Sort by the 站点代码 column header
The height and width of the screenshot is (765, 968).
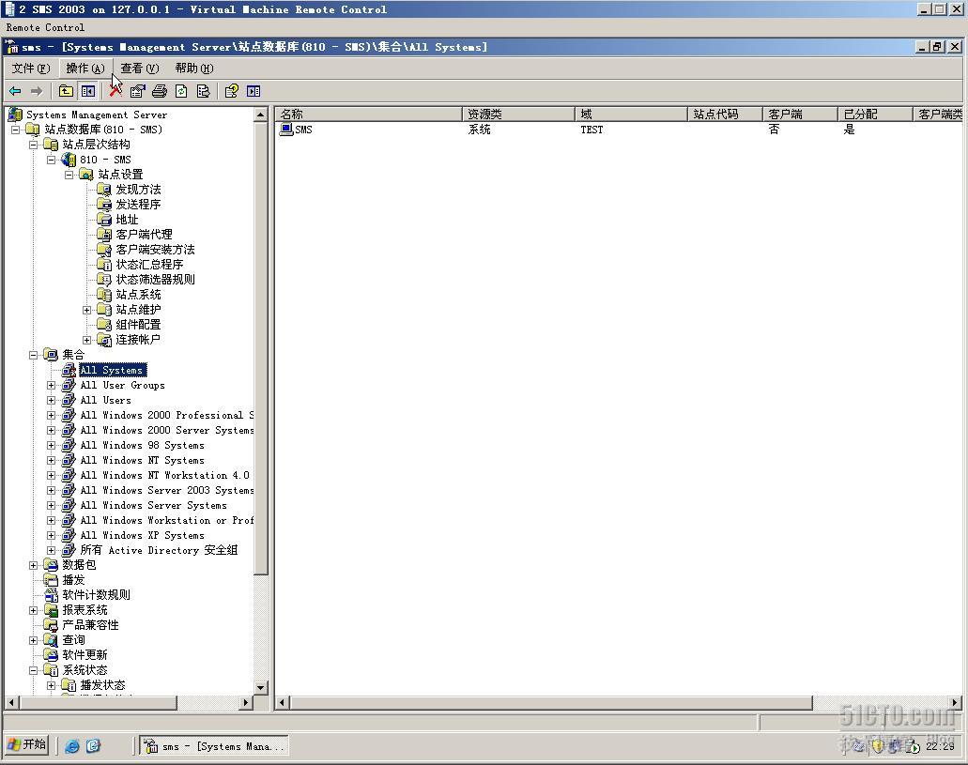(x=726, y=115)
